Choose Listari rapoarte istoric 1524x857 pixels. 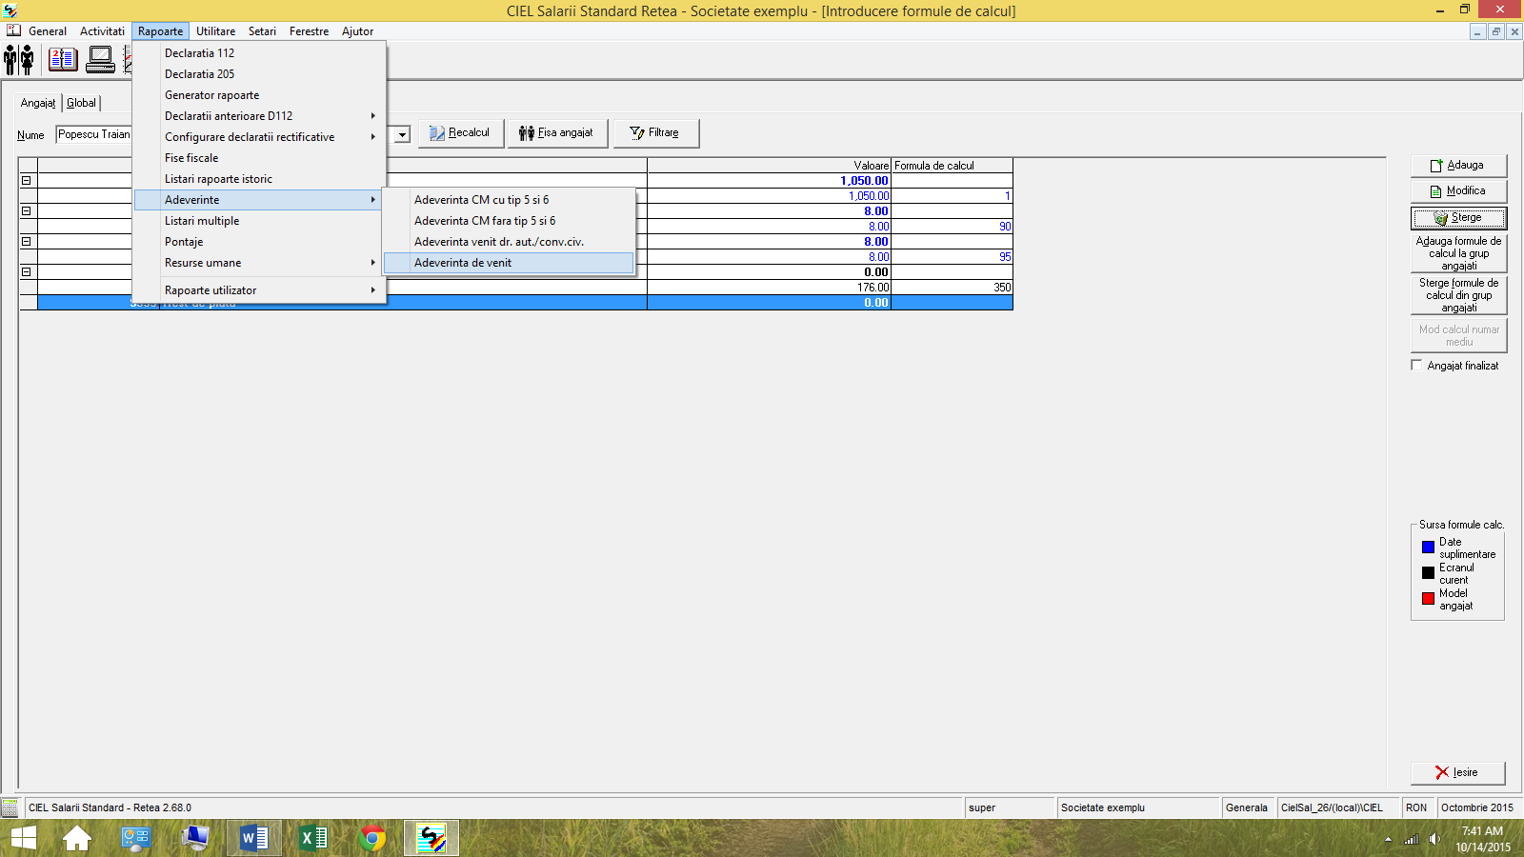[x=259, y=179]
